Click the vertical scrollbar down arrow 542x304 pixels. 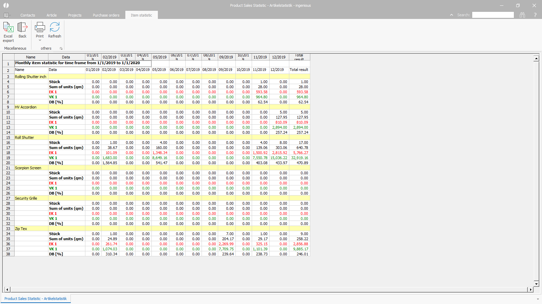click(x=536, y=284)
